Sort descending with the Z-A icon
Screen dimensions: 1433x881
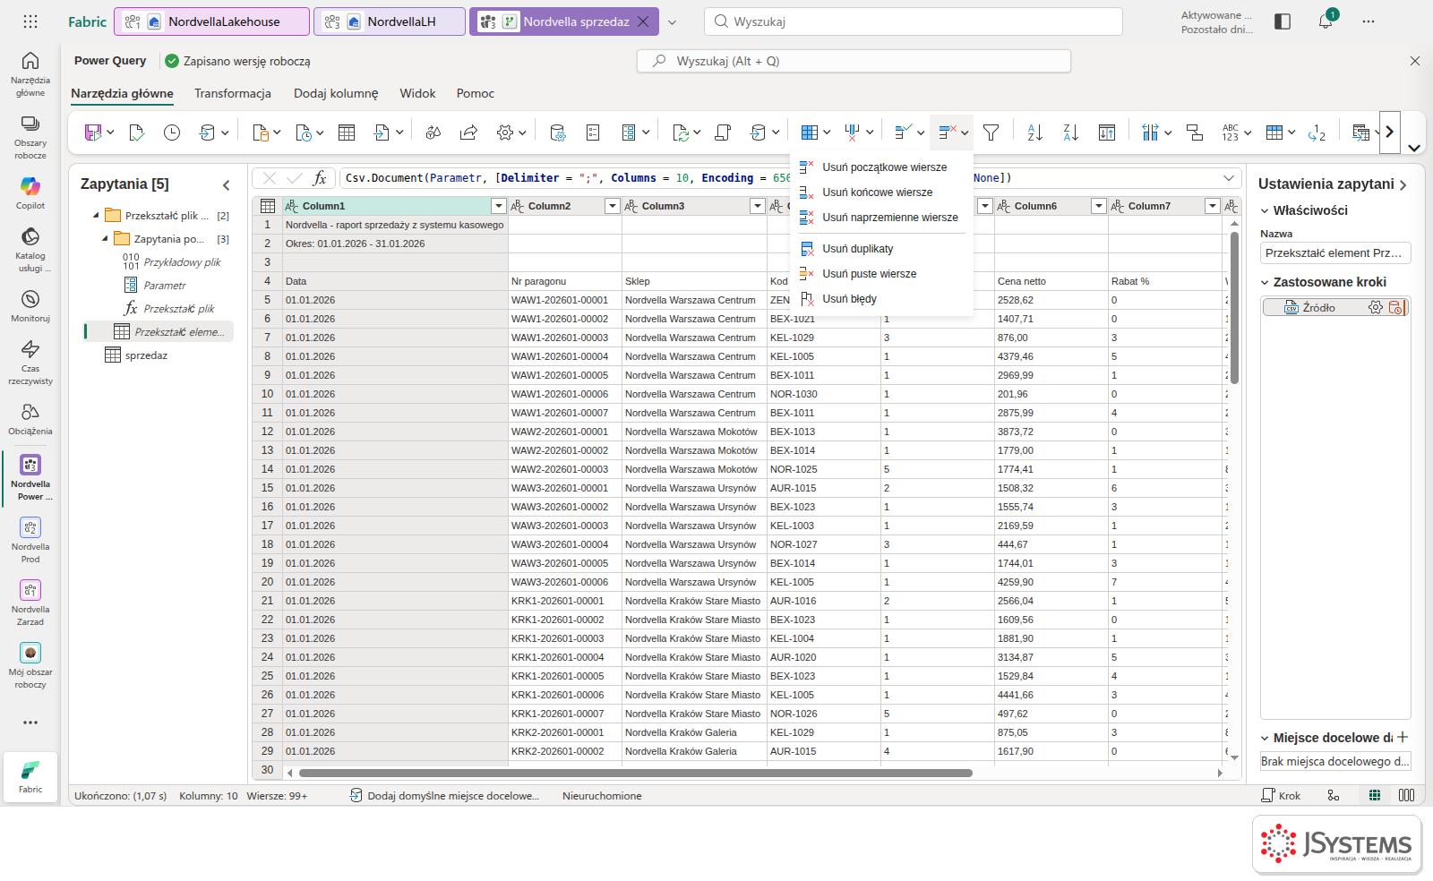(1071, 133)
